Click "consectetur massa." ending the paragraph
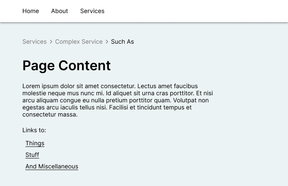 click(50, 114)
